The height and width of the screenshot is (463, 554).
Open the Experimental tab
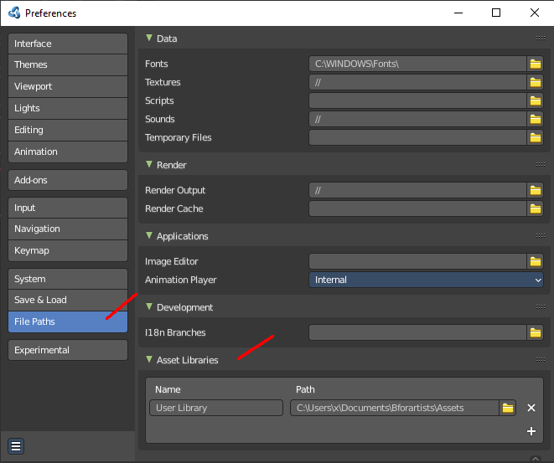pyautogui.click(x=68, y=350)
